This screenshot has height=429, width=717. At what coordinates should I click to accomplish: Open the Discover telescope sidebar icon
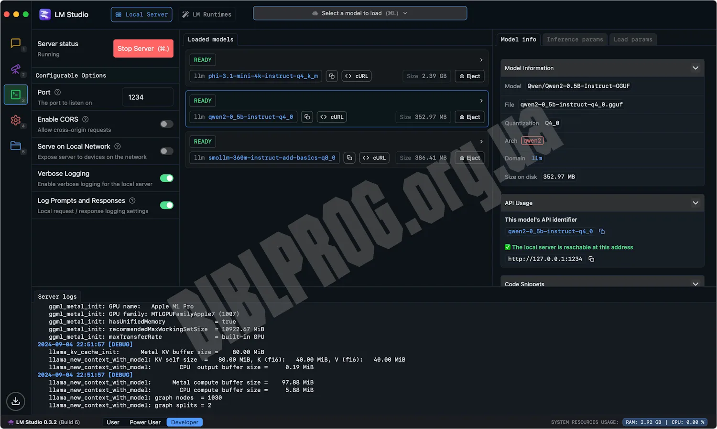pyautogui.click(x=15, y=69)
